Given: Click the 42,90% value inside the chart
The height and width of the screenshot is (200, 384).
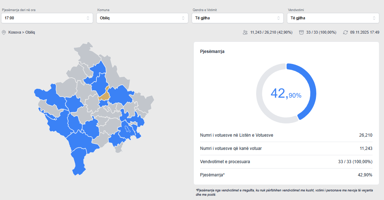Looking at the screenshot, I should (x=286, y=94).
